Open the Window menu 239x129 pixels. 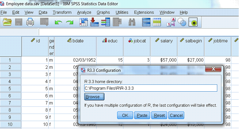click(x=167, y=12)
